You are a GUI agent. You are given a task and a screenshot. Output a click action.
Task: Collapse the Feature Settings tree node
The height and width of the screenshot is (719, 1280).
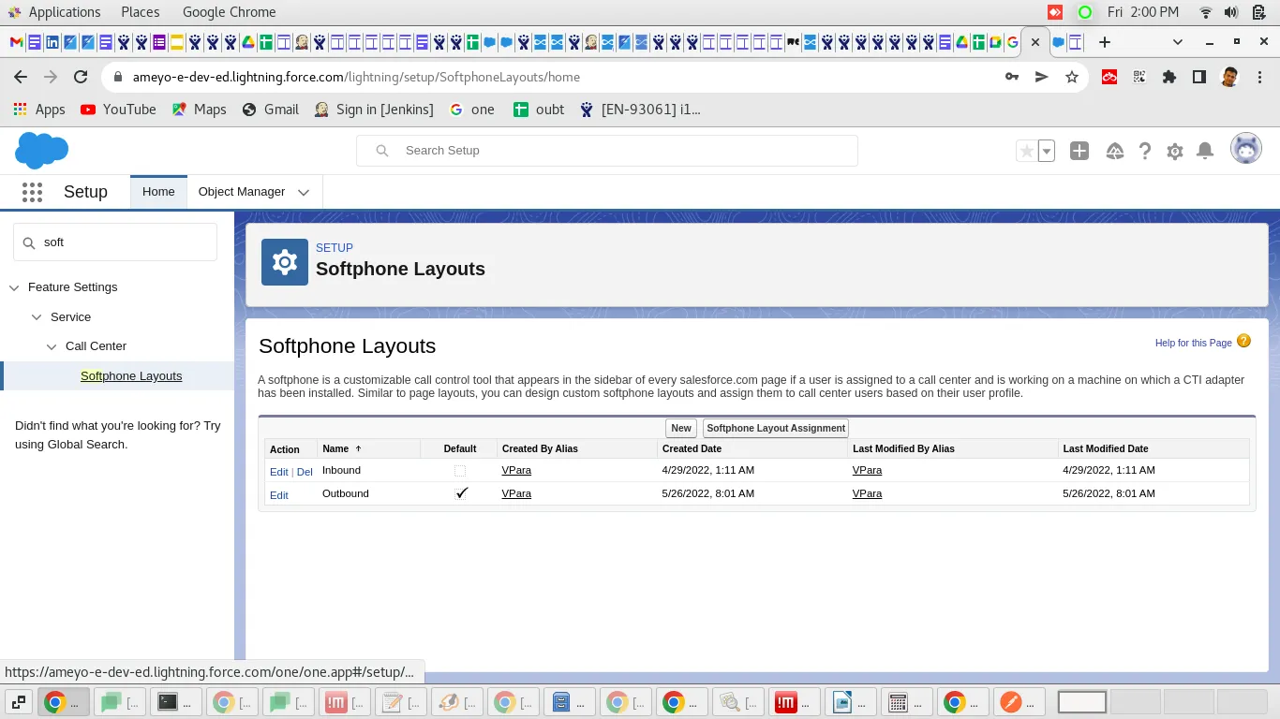[14, 288]
